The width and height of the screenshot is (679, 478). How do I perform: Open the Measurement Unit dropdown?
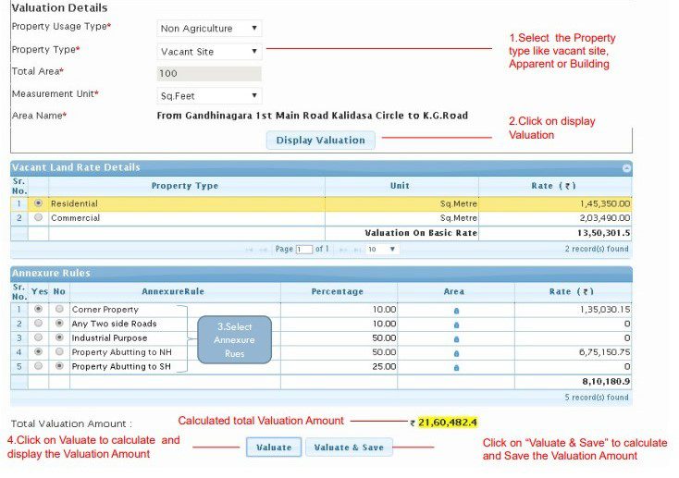coord(209,95)
